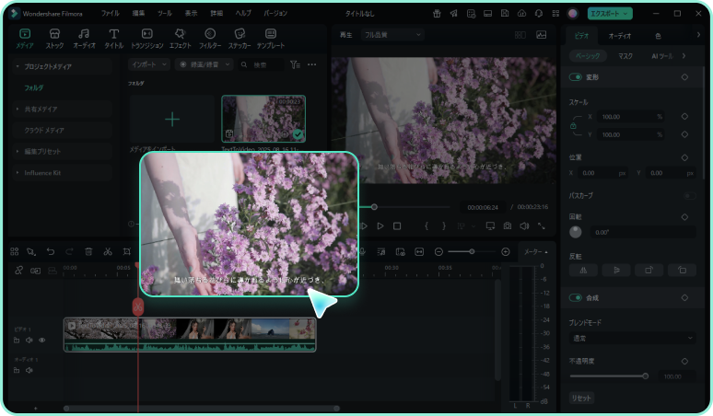Viewport: 713px width, 416px height.
Task: Click the flip horizontal icon under 反転
Action: coord(584,271)
